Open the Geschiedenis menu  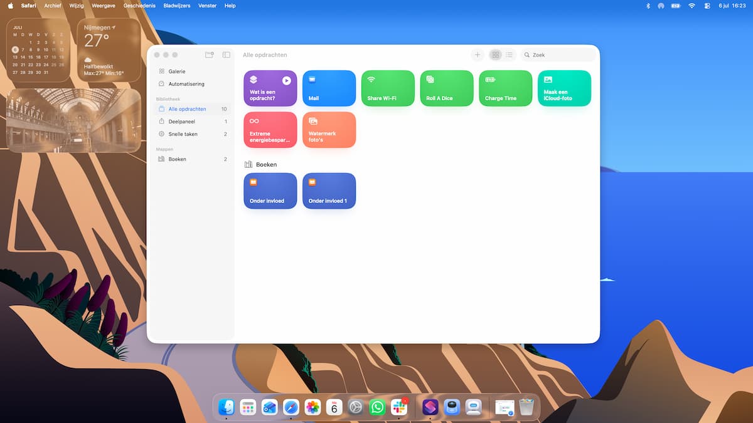139,6
